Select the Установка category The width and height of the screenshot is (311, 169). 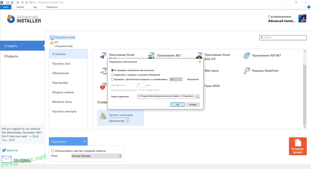(x=68, y=54)
